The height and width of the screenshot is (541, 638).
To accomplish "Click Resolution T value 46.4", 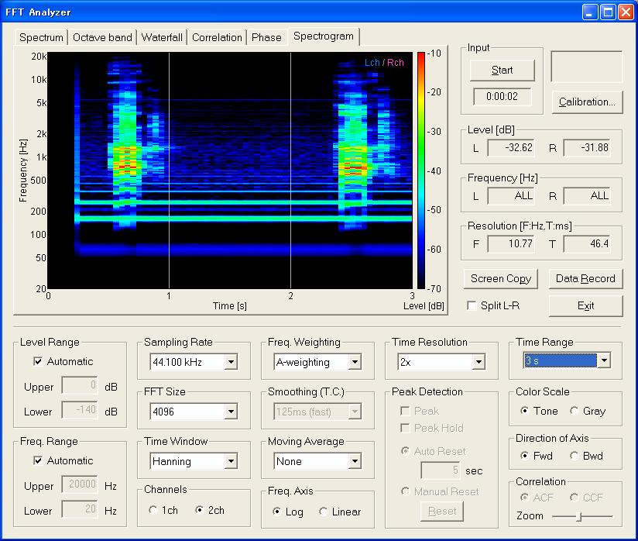I will (x=587, y=243).
